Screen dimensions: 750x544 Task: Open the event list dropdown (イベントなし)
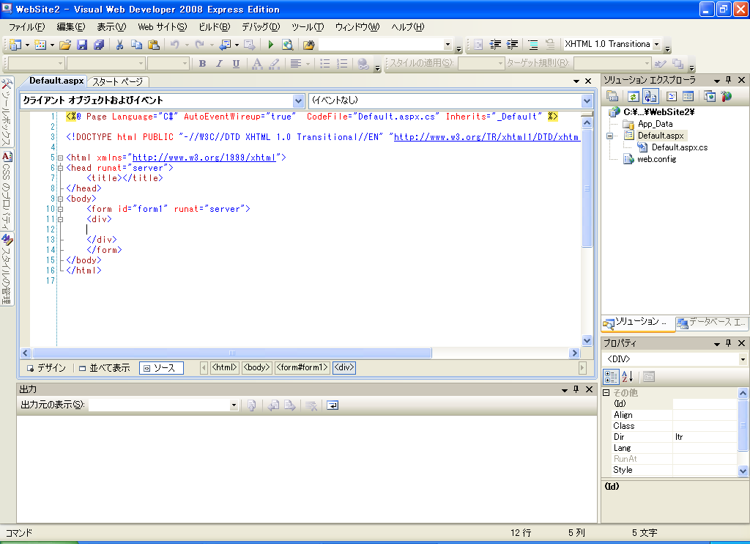tap(587, 100)
